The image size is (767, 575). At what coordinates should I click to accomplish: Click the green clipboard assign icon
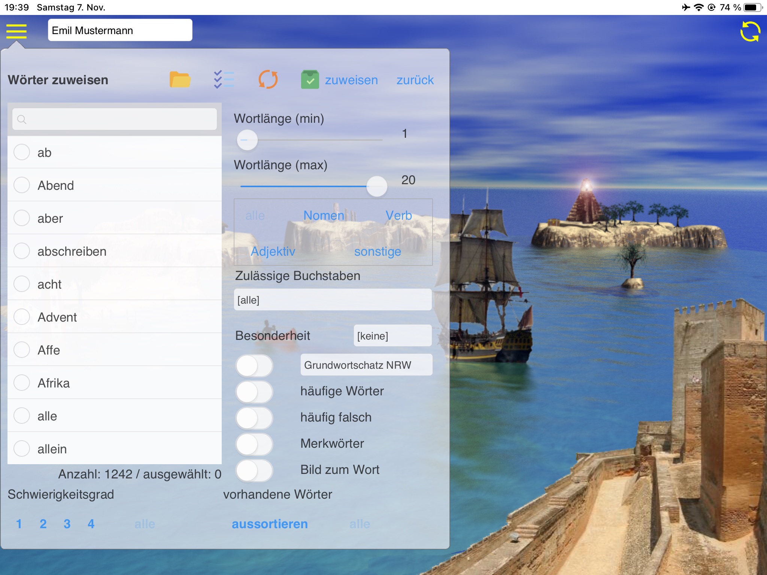pos(310,79)
